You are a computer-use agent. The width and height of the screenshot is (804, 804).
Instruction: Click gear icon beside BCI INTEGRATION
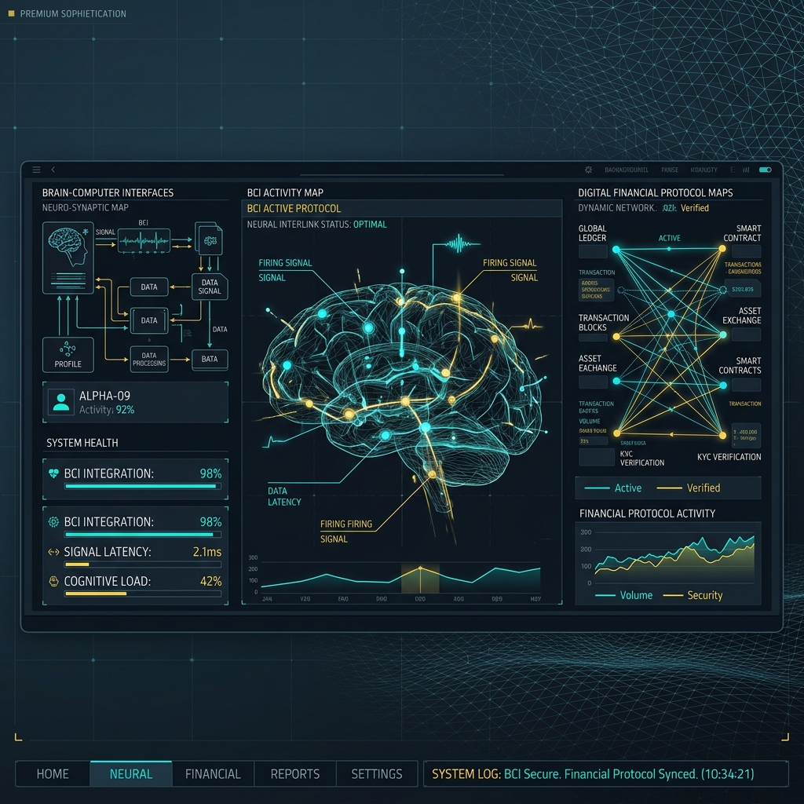(53, 522)
